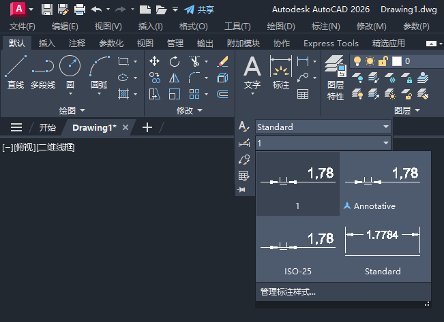This screenshot has height=322, width=444.
Task: Click the Linear dimension icon
Action: click(303, 61)
